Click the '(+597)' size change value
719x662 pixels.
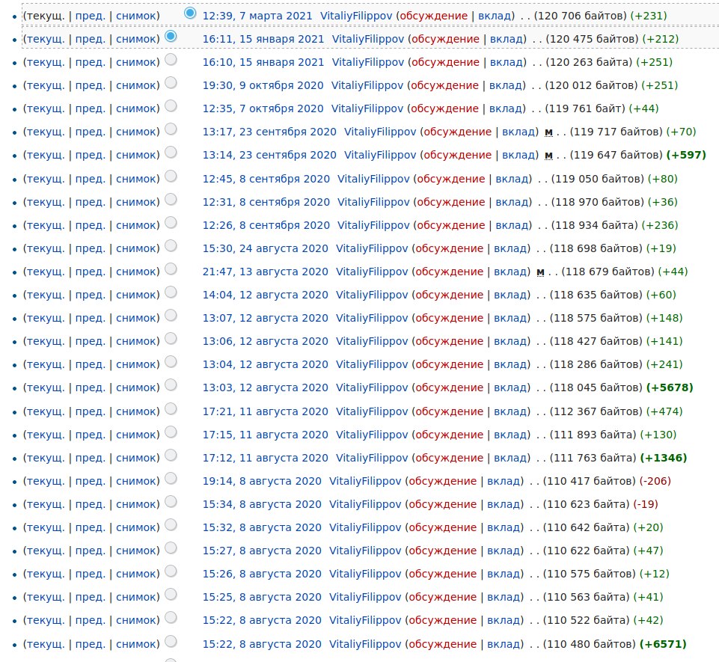pyautogui.click(x=686, y=155)
